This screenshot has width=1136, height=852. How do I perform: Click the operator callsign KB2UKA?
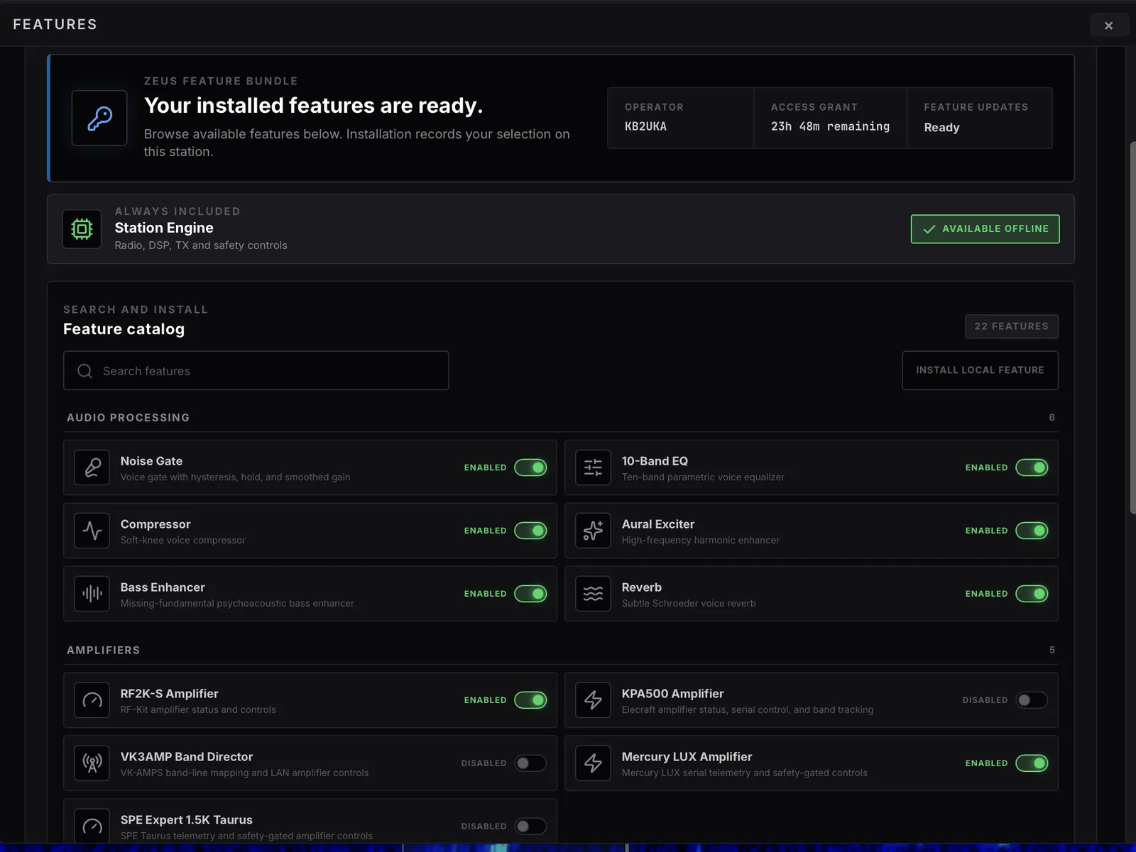pos(645,126)
